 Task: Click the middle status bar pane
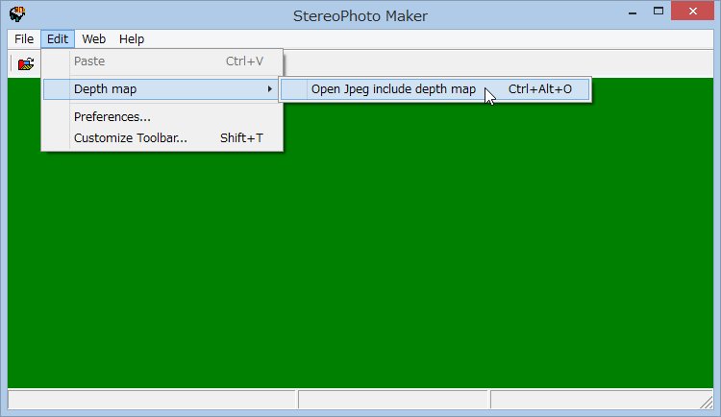[x=393, y=399]
